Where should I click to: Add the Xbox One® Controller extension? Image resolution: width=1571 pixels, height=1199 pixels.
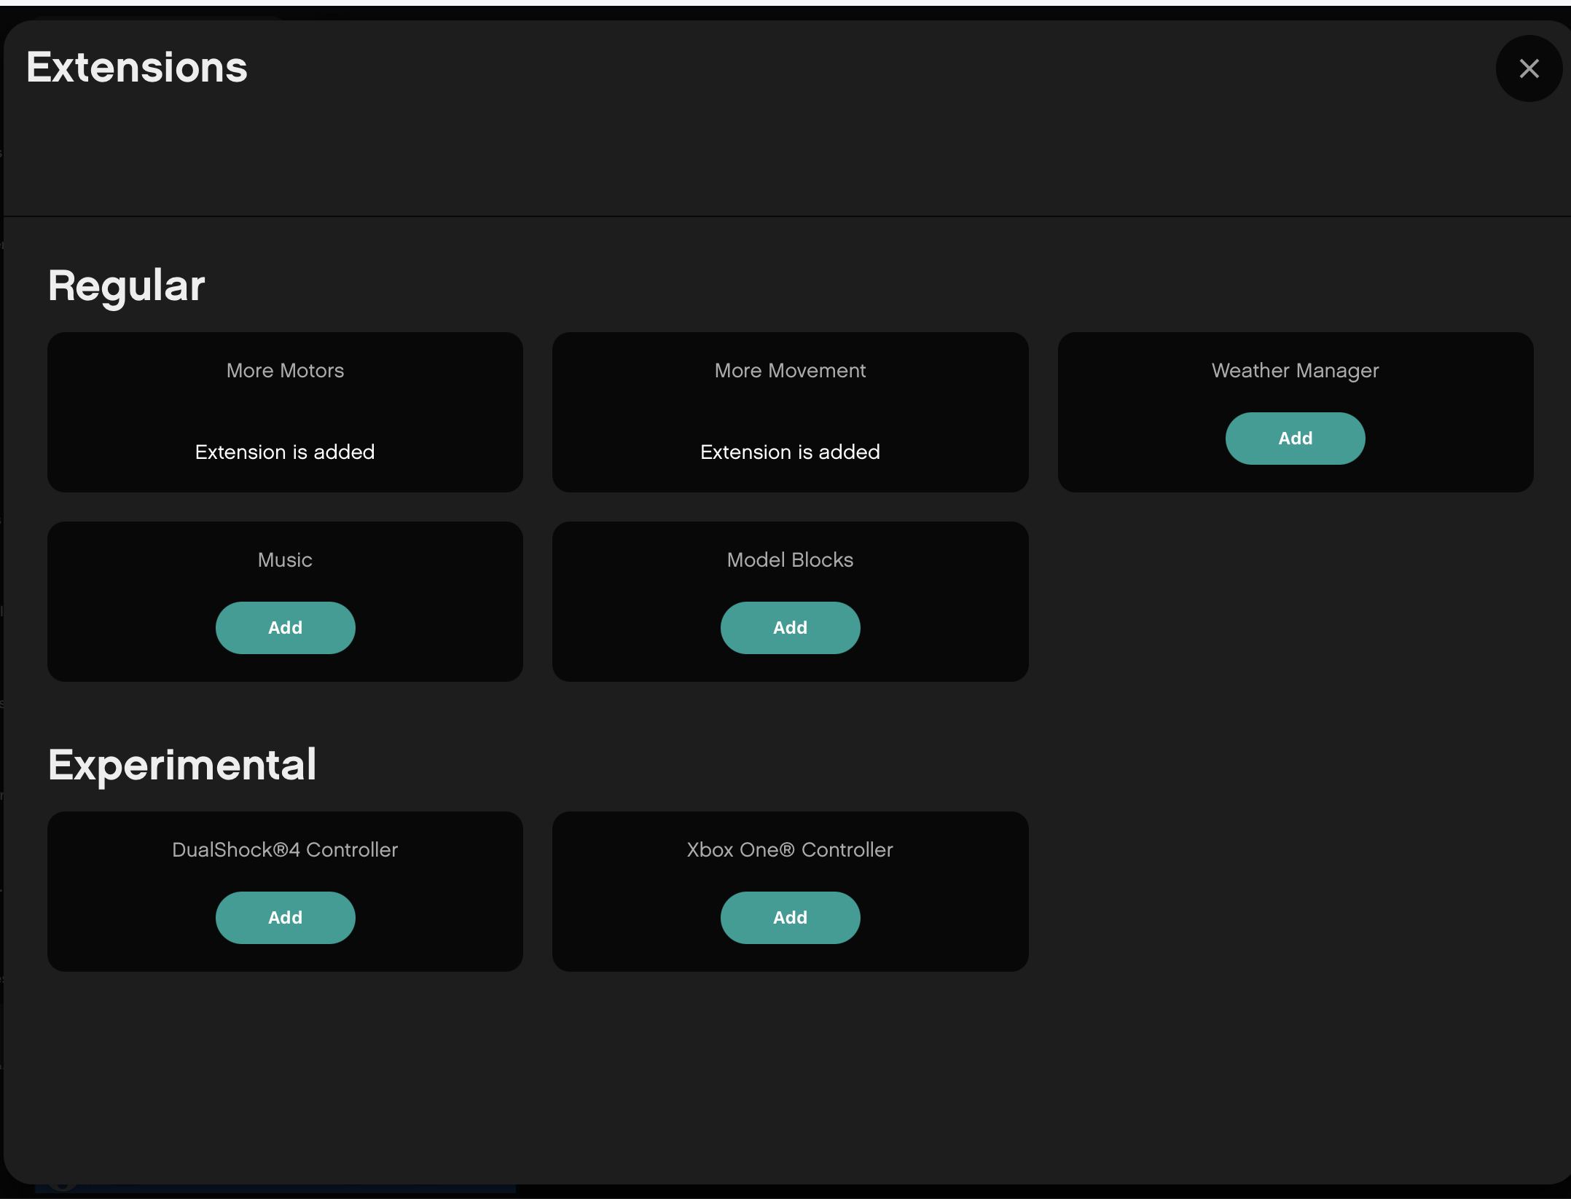[x=789, y=918]
